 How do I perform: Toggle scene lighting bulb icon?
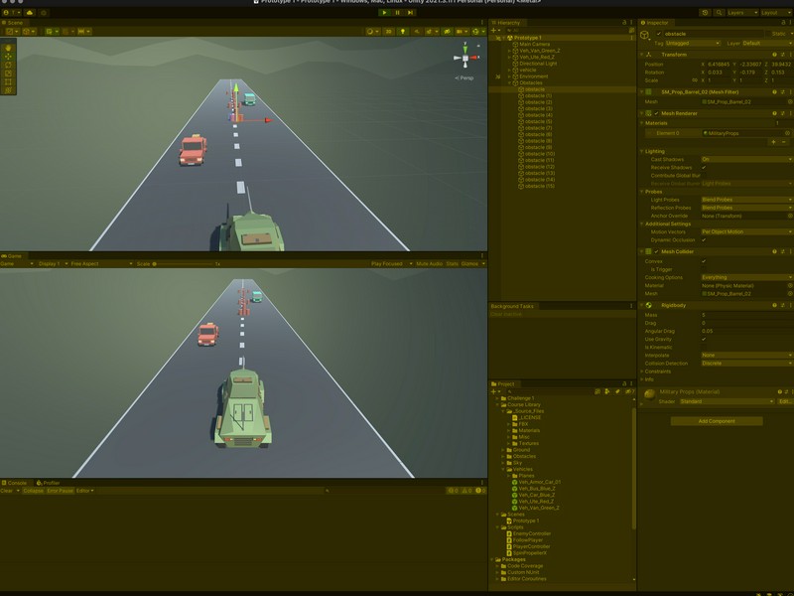coord(403,32)
